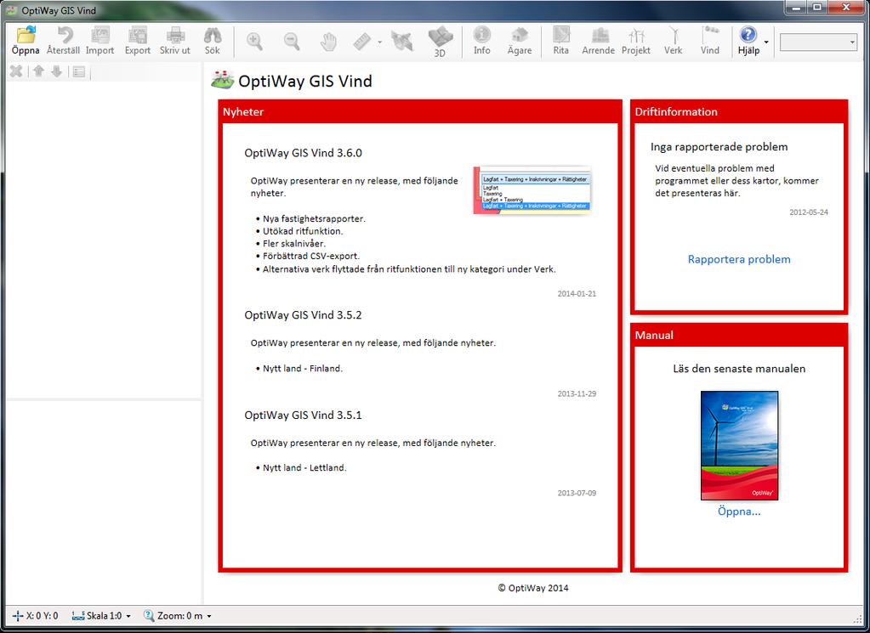Click the 'Nytt land - Lettland.' bullet
Screen dimensions: 870x633
304,467
